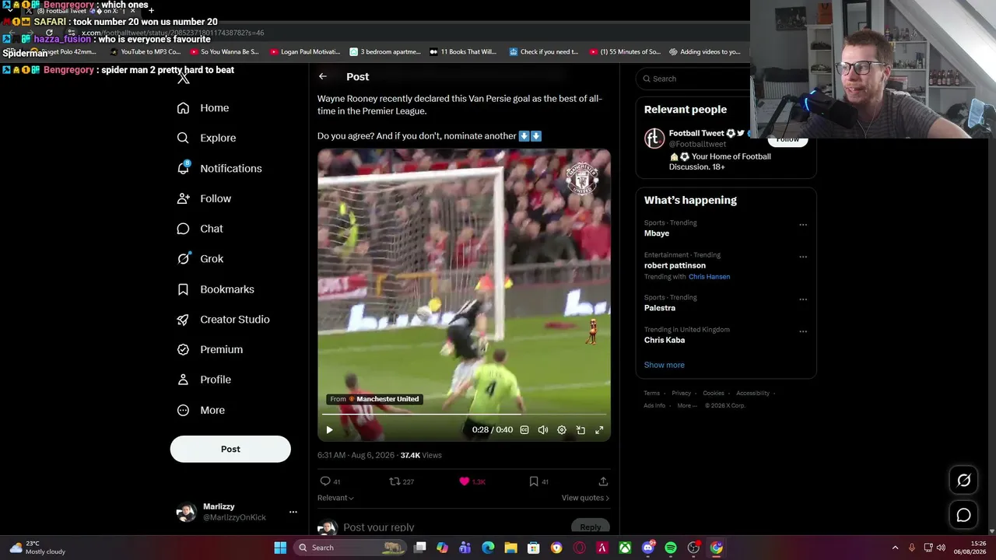Click the Reply button

coord(590,527)
